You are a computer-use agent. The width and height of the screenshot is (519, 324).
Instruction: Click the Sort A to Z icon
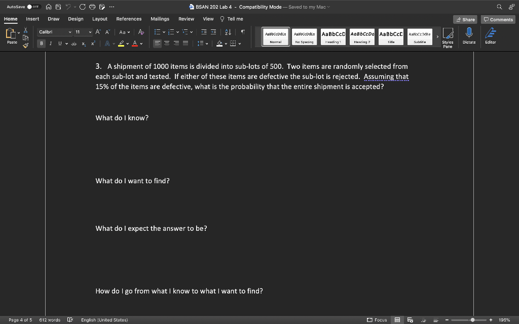click(228, 32)
